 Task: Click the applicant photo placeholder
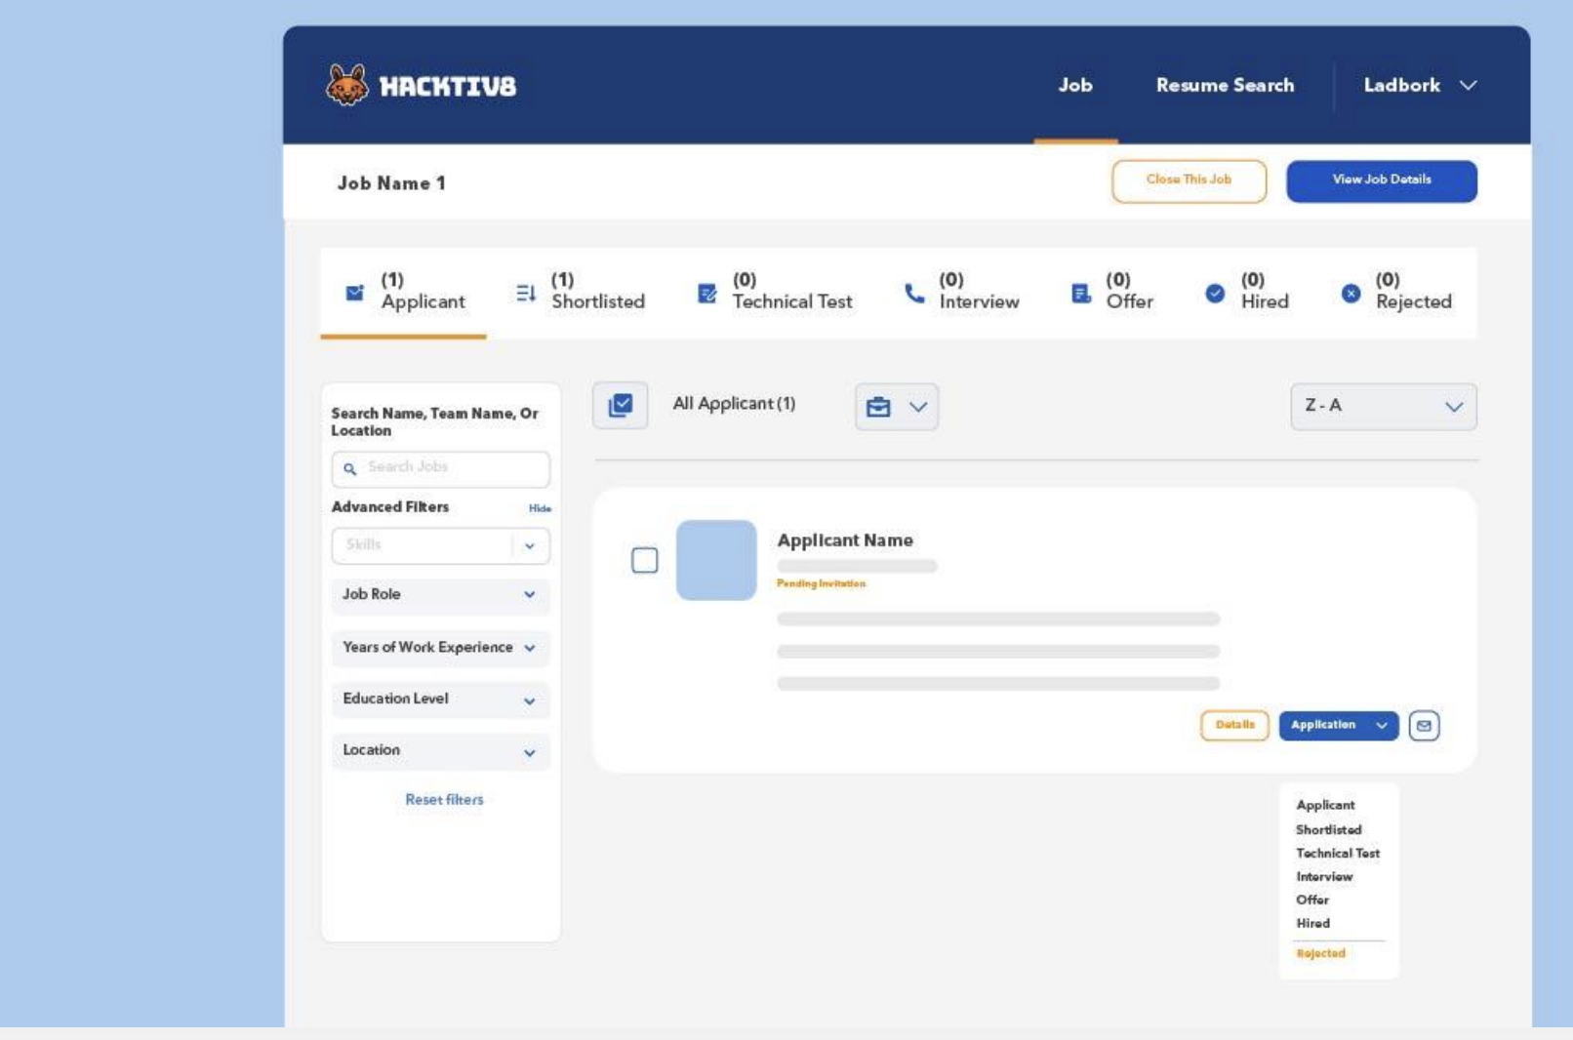click(716, 560)
